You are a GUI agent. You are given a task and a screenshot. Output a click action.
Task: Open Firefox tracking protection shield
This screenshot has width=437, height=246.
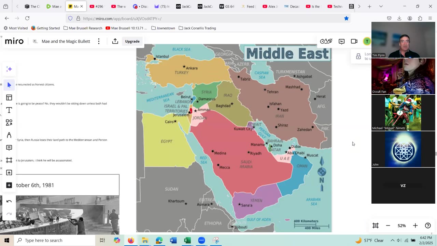coord(70,18)
